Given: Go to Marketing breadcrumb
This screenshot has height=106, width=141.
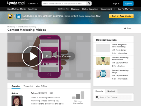Looking at the screenshot, I should [x=11, y=27].
